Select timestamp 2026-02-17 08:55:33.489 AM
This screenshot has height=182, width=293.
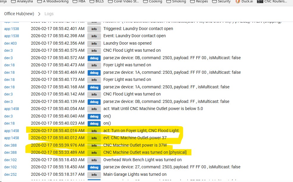click(57, 152)
